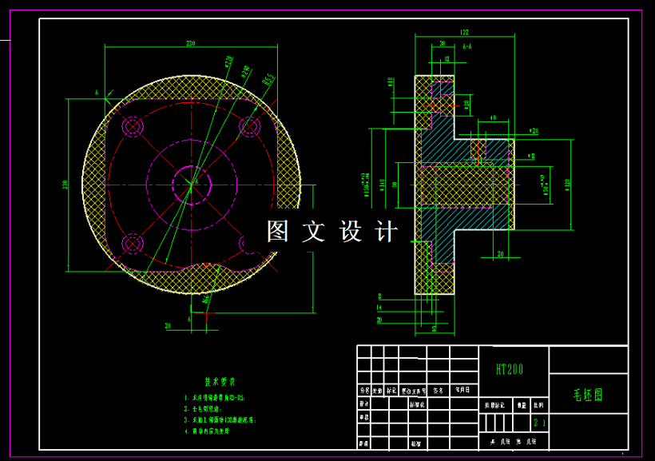Select the 比例 scale header cell
655x461 pixels.
[538, 405]
